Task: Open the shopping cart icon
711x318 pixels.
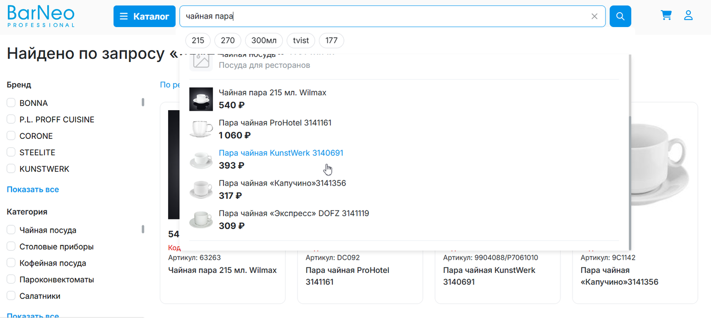Action: [666, 15]
